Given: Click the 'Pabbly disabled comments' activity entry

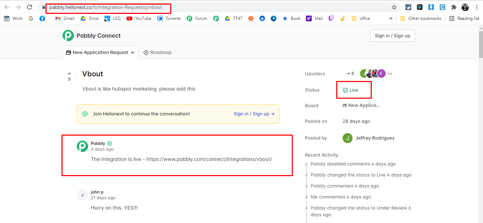Looking at the screenshot, I should 353,164.
